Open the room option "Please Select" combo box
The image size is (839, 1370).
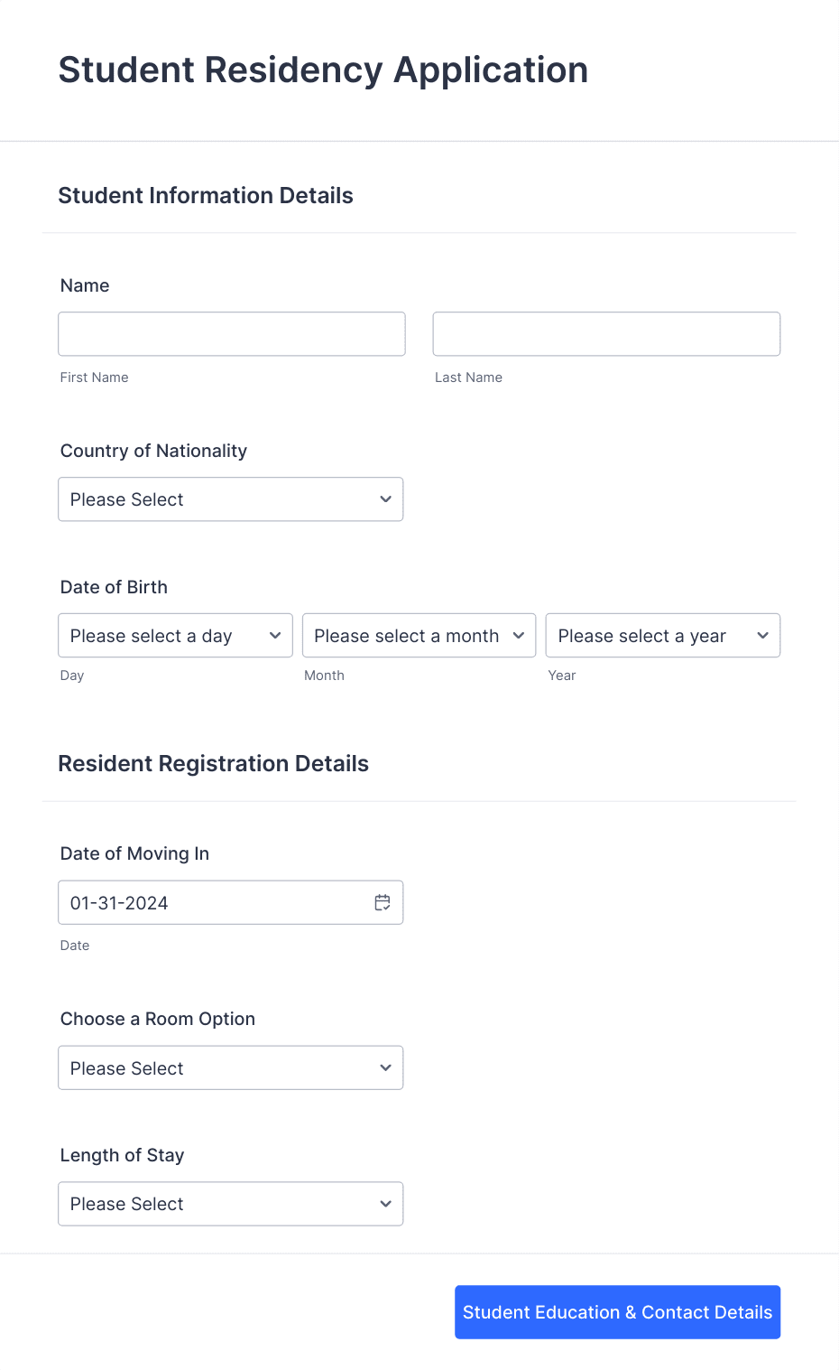[x=230, y=1067]
